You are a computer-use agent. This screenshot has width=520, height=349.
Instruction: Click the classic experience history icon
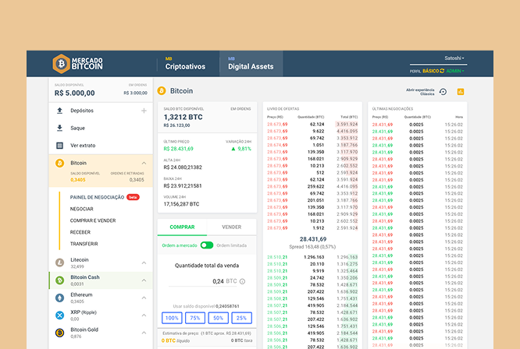point(443,92)
